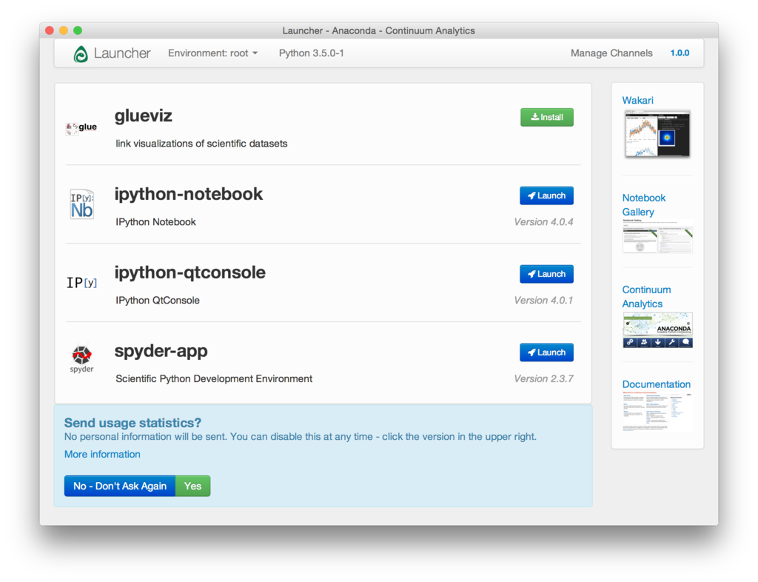Click the Wakari screenshot thumbnail
This screenshot has width=758, height=582.
pos(657,134)
